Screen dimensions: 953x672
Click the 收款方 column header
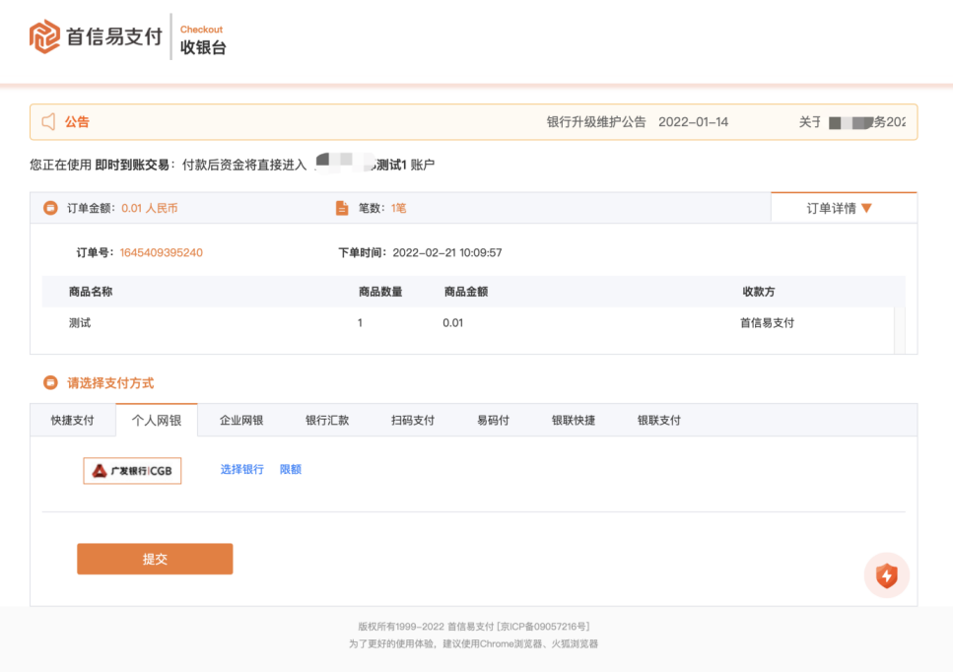[759, 292]
